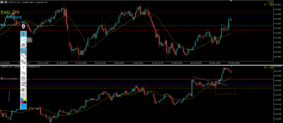
Task: Select the blue slanted line in H1 chart
Action: pyautogui.click(x=9, y=96)
